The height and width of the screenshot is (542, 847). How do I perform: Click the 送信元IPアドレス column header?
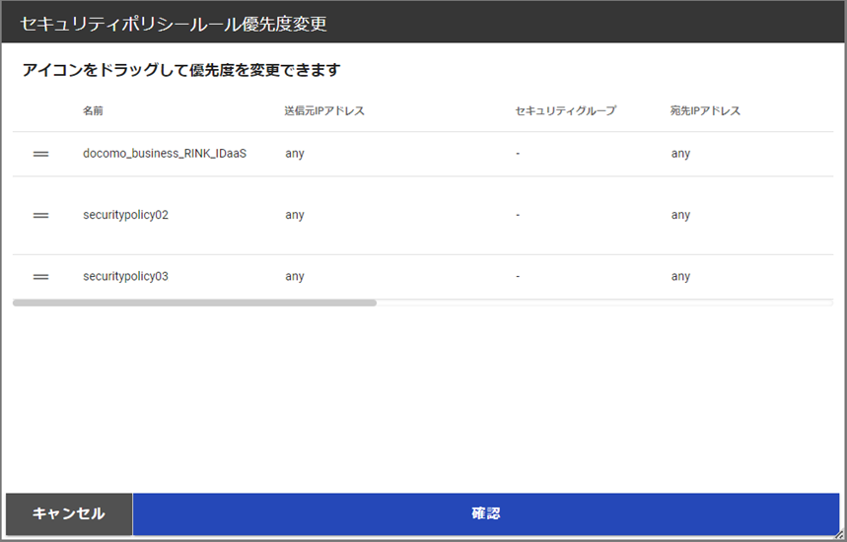pos(324,110)
